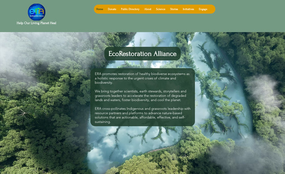Click the paragraph starting 'ERA promotes restoration'
The width and height of the screenshot is (285, 174).
142,78
